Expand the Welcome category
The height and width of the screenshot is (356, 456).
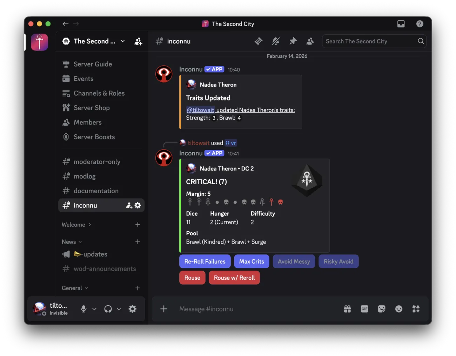click(x=76, y=225)
